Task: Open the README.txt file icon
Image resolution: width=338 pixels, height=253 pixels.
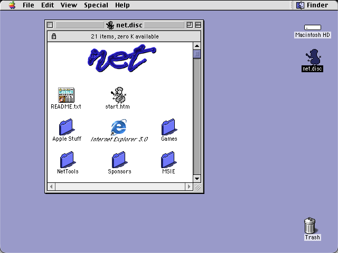Action: [66, 95]
